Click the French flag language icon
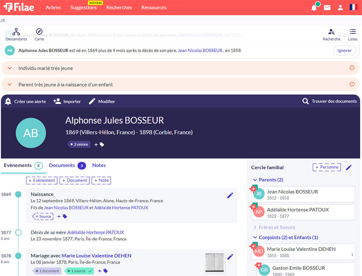The height and width of the screenshot is (276, 362). 354,7
